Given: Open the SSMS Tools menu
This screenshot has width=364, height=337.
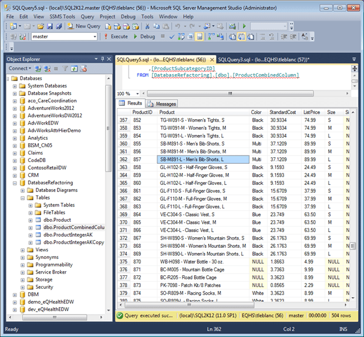Looking at the screenshot, I should click(x=62, y=16).
